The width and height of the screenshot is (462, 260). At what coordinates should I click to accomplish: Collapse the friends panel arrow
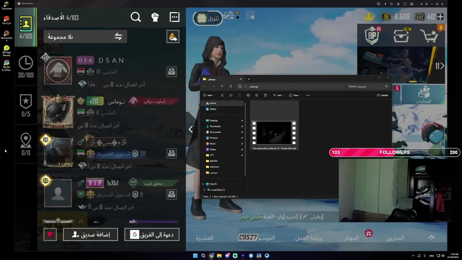click(x=191, y=129)
